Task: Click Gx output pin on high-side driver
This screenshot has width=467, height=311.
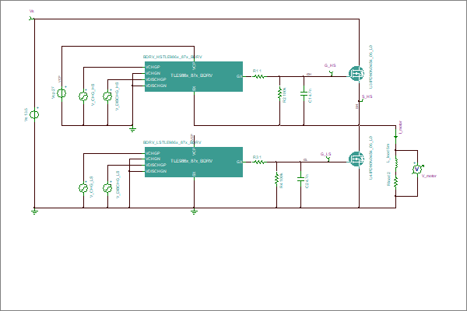Action: tap(239, 76)
